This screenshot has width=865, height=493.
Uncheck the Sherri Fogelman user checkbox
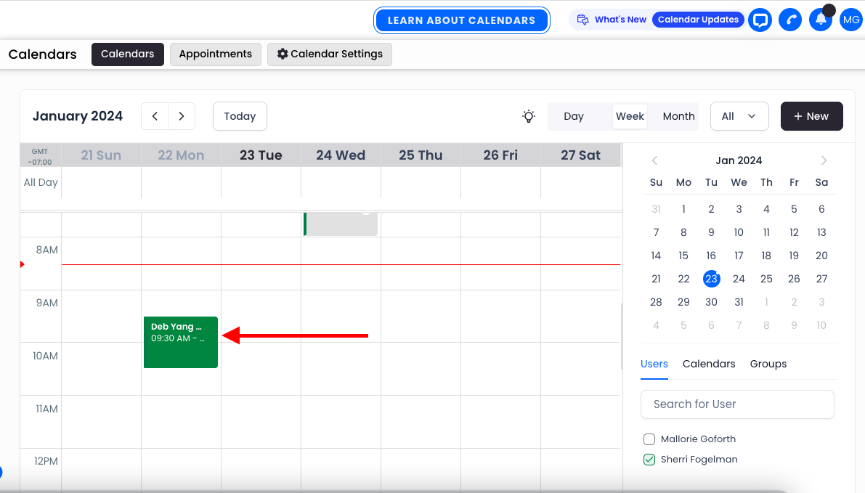tap(649, 460)
